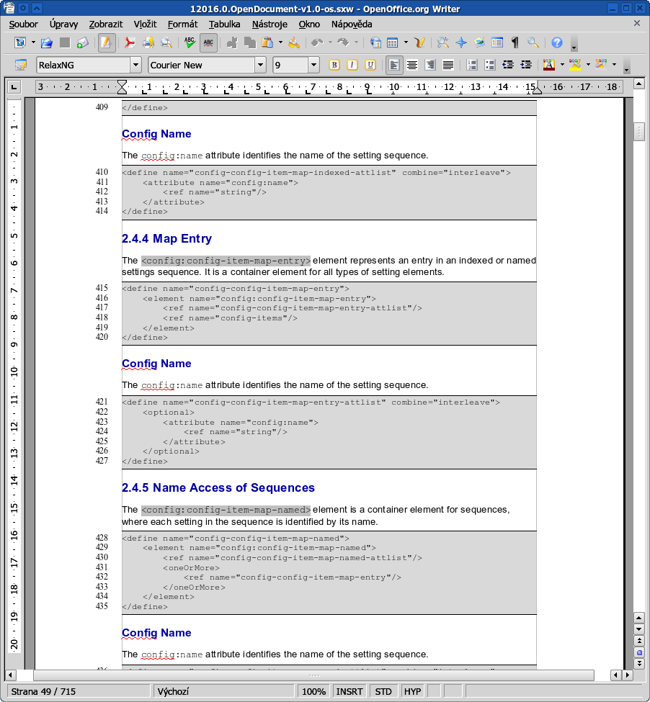Click the yellow Highlighting color button
Screen dimensions: 650x702
click(x=574, y=65)
